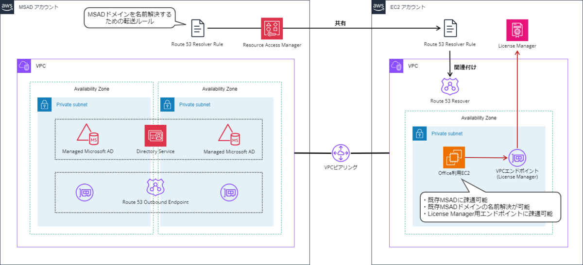Click the "License Manager用エンドポイントに疎通可能" bullet
The height and width of the screenshot is (265, 583).
coord(488,214)
